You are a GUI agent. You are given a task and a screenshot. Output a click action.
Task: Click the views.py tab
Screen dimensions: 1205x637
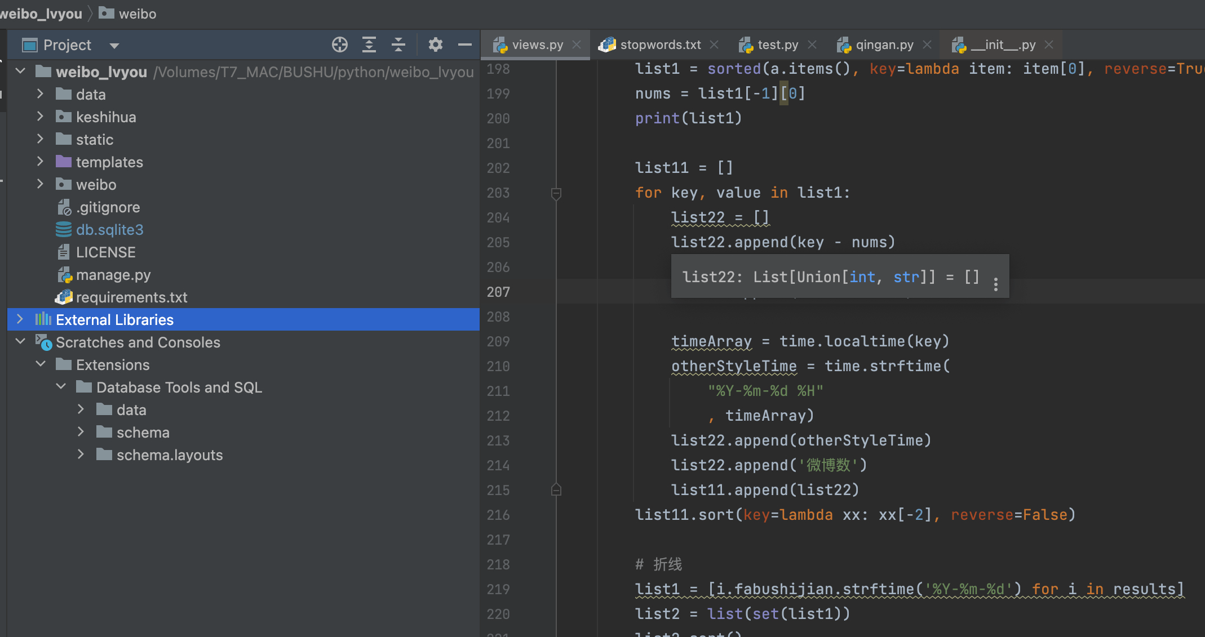pyautogui.click(x=530, y=44)
